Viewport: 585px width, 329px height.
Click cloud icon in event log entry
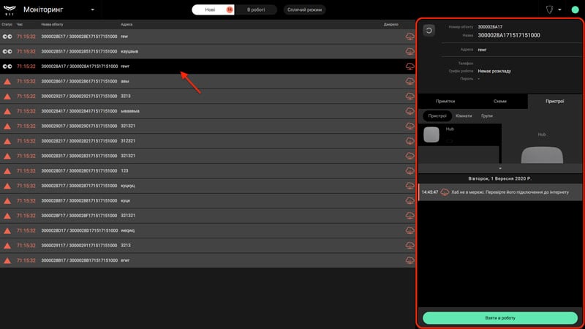445,192
